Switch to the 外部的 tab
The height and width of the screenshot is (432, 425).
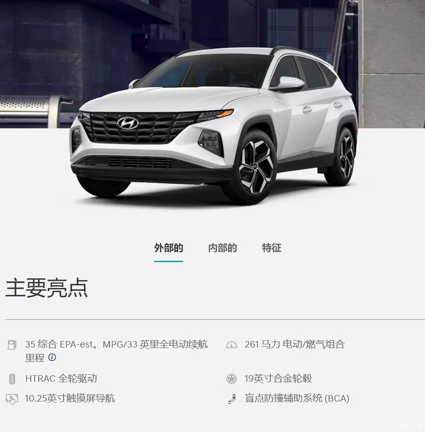168,248
